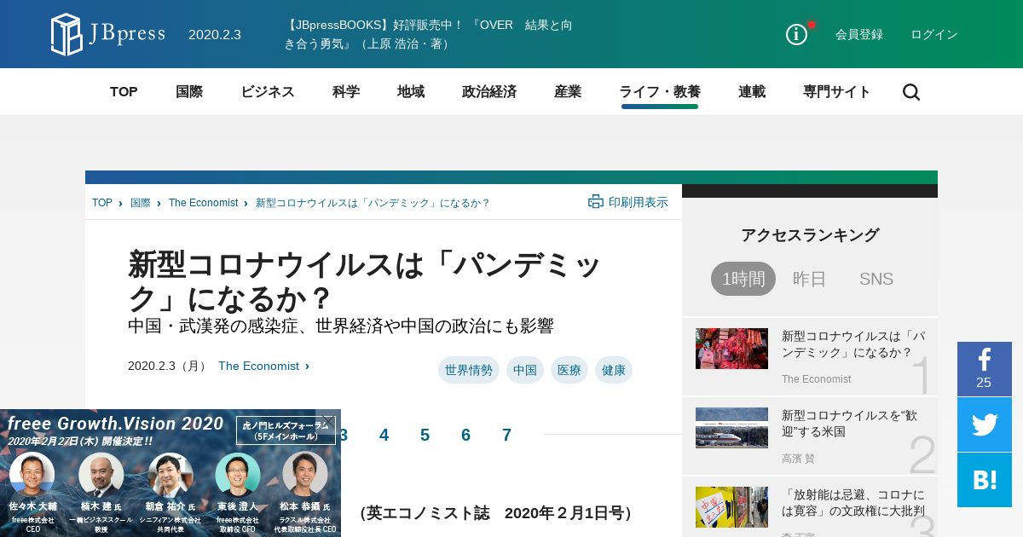The width and height of the screenshot is (1023, 537).
Task: Click the article headline 新型コロナウイルスは「パンデミック」になるか？
Action: pos(364,281)
